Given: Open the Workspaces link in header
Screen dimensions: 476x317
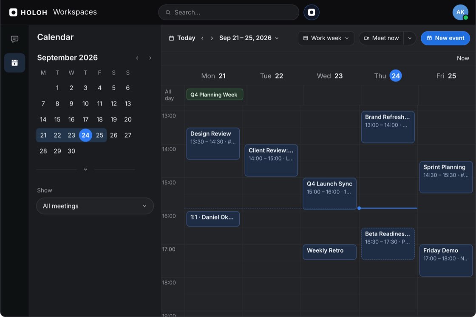Looking at the screenshot, I should 75,12.
